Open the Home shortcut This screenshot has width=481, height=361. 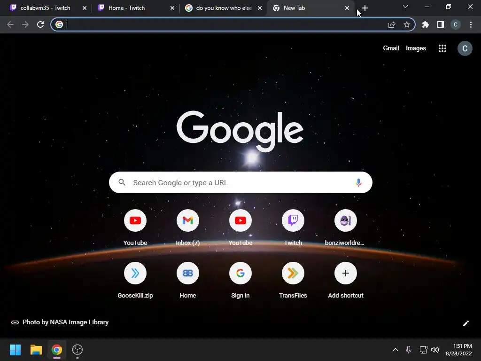pyautogui.click(x=188, y=279)
